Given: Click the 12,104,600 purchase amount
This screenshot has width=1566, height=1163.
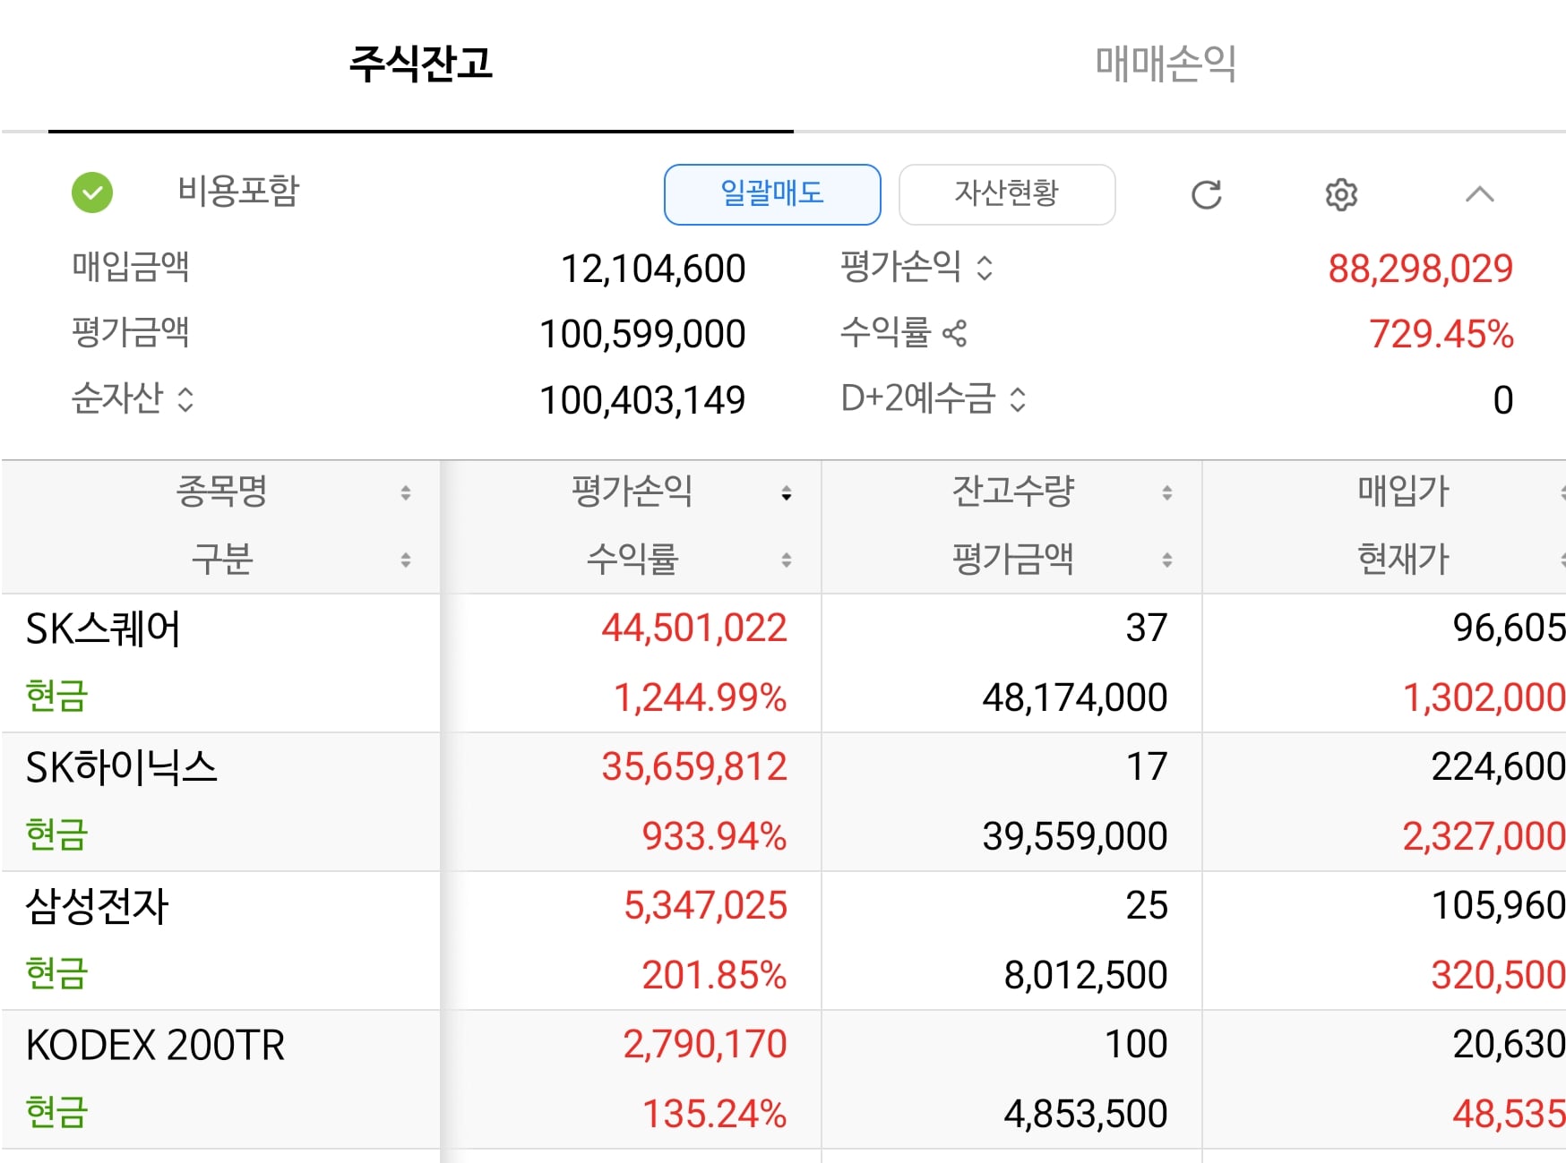Looking at the screenshot, I should click(x=652, y=269).
